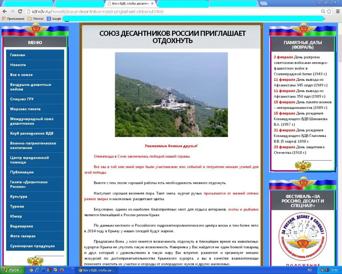The image size is (342, 274).
Task: Click the browser back arrow icon
Action: 5,11
